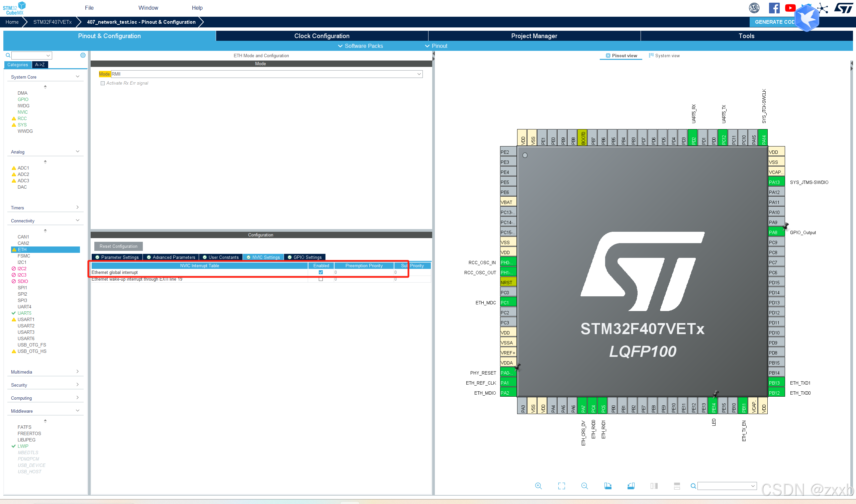Open the ETH Mode RMII dropdown
The image size is (856, 504).
(419, 74)
